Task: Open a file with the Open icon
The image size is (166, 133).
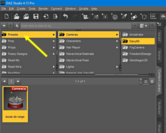Action: point(16,16)
